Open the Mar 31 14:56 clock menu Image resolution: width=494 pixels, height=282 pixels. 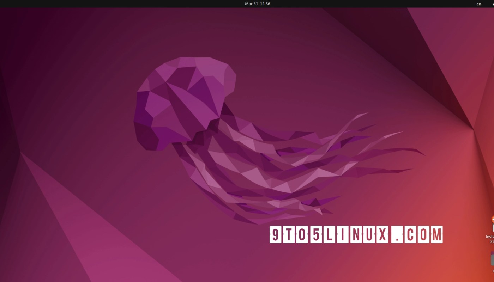(258, 4)
